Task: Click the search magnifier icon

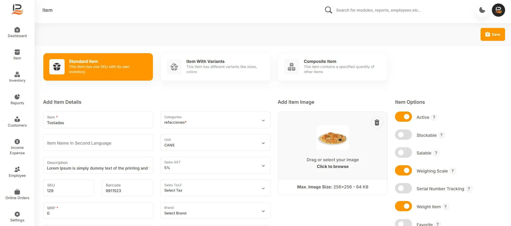Action: pos(328,10)
